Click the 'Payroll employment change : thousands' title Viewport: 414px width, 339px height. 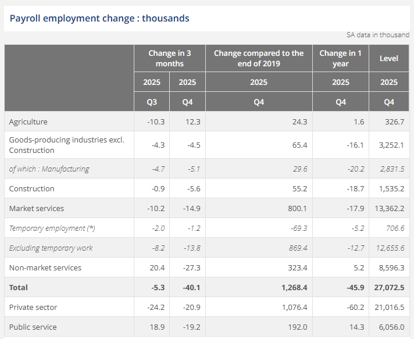pyautogui.click(x=99, y=19)
